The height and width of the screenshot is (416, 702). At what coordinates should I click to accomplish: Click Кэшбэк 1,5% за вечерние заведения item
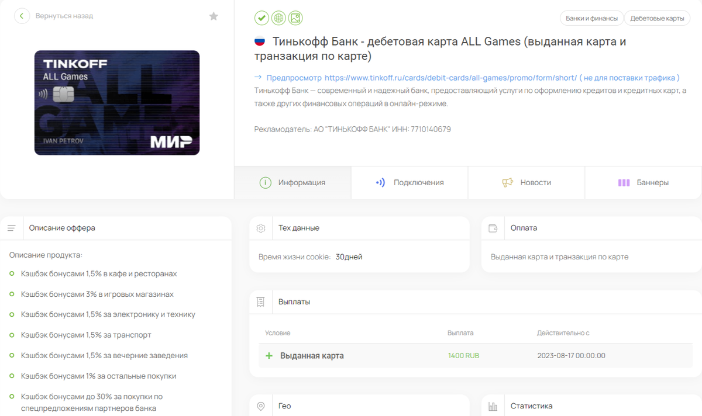pyautogui.click(x=104, y=356)
